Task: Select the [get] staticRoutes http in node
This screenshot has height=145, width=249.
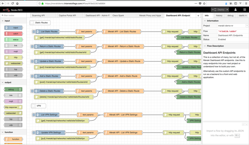Action: (59, 37)
